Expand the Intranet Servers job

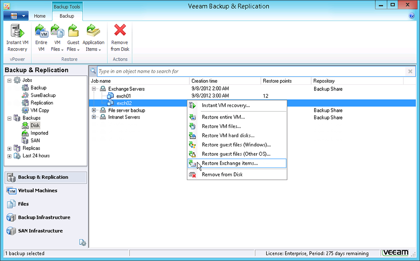coord(94,117)
